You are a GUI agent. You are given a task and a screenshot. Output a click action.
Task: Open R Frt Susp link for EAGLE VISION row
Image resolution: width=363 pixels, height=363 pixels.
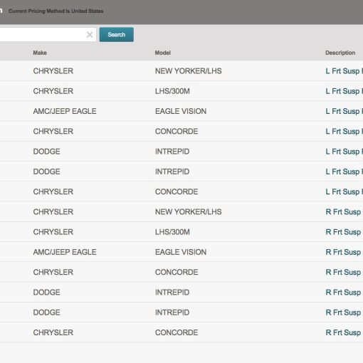344,252
